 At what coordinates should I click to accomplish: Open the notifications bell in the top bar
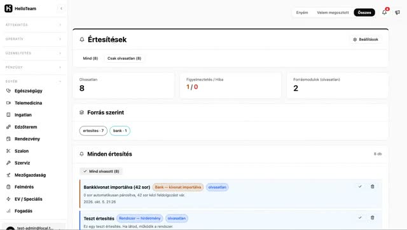tap(384, 12)
